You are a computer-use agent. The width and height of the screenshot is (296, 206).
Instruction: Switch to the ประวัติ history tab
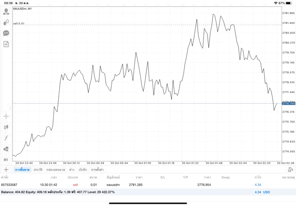tap(38, 170)
